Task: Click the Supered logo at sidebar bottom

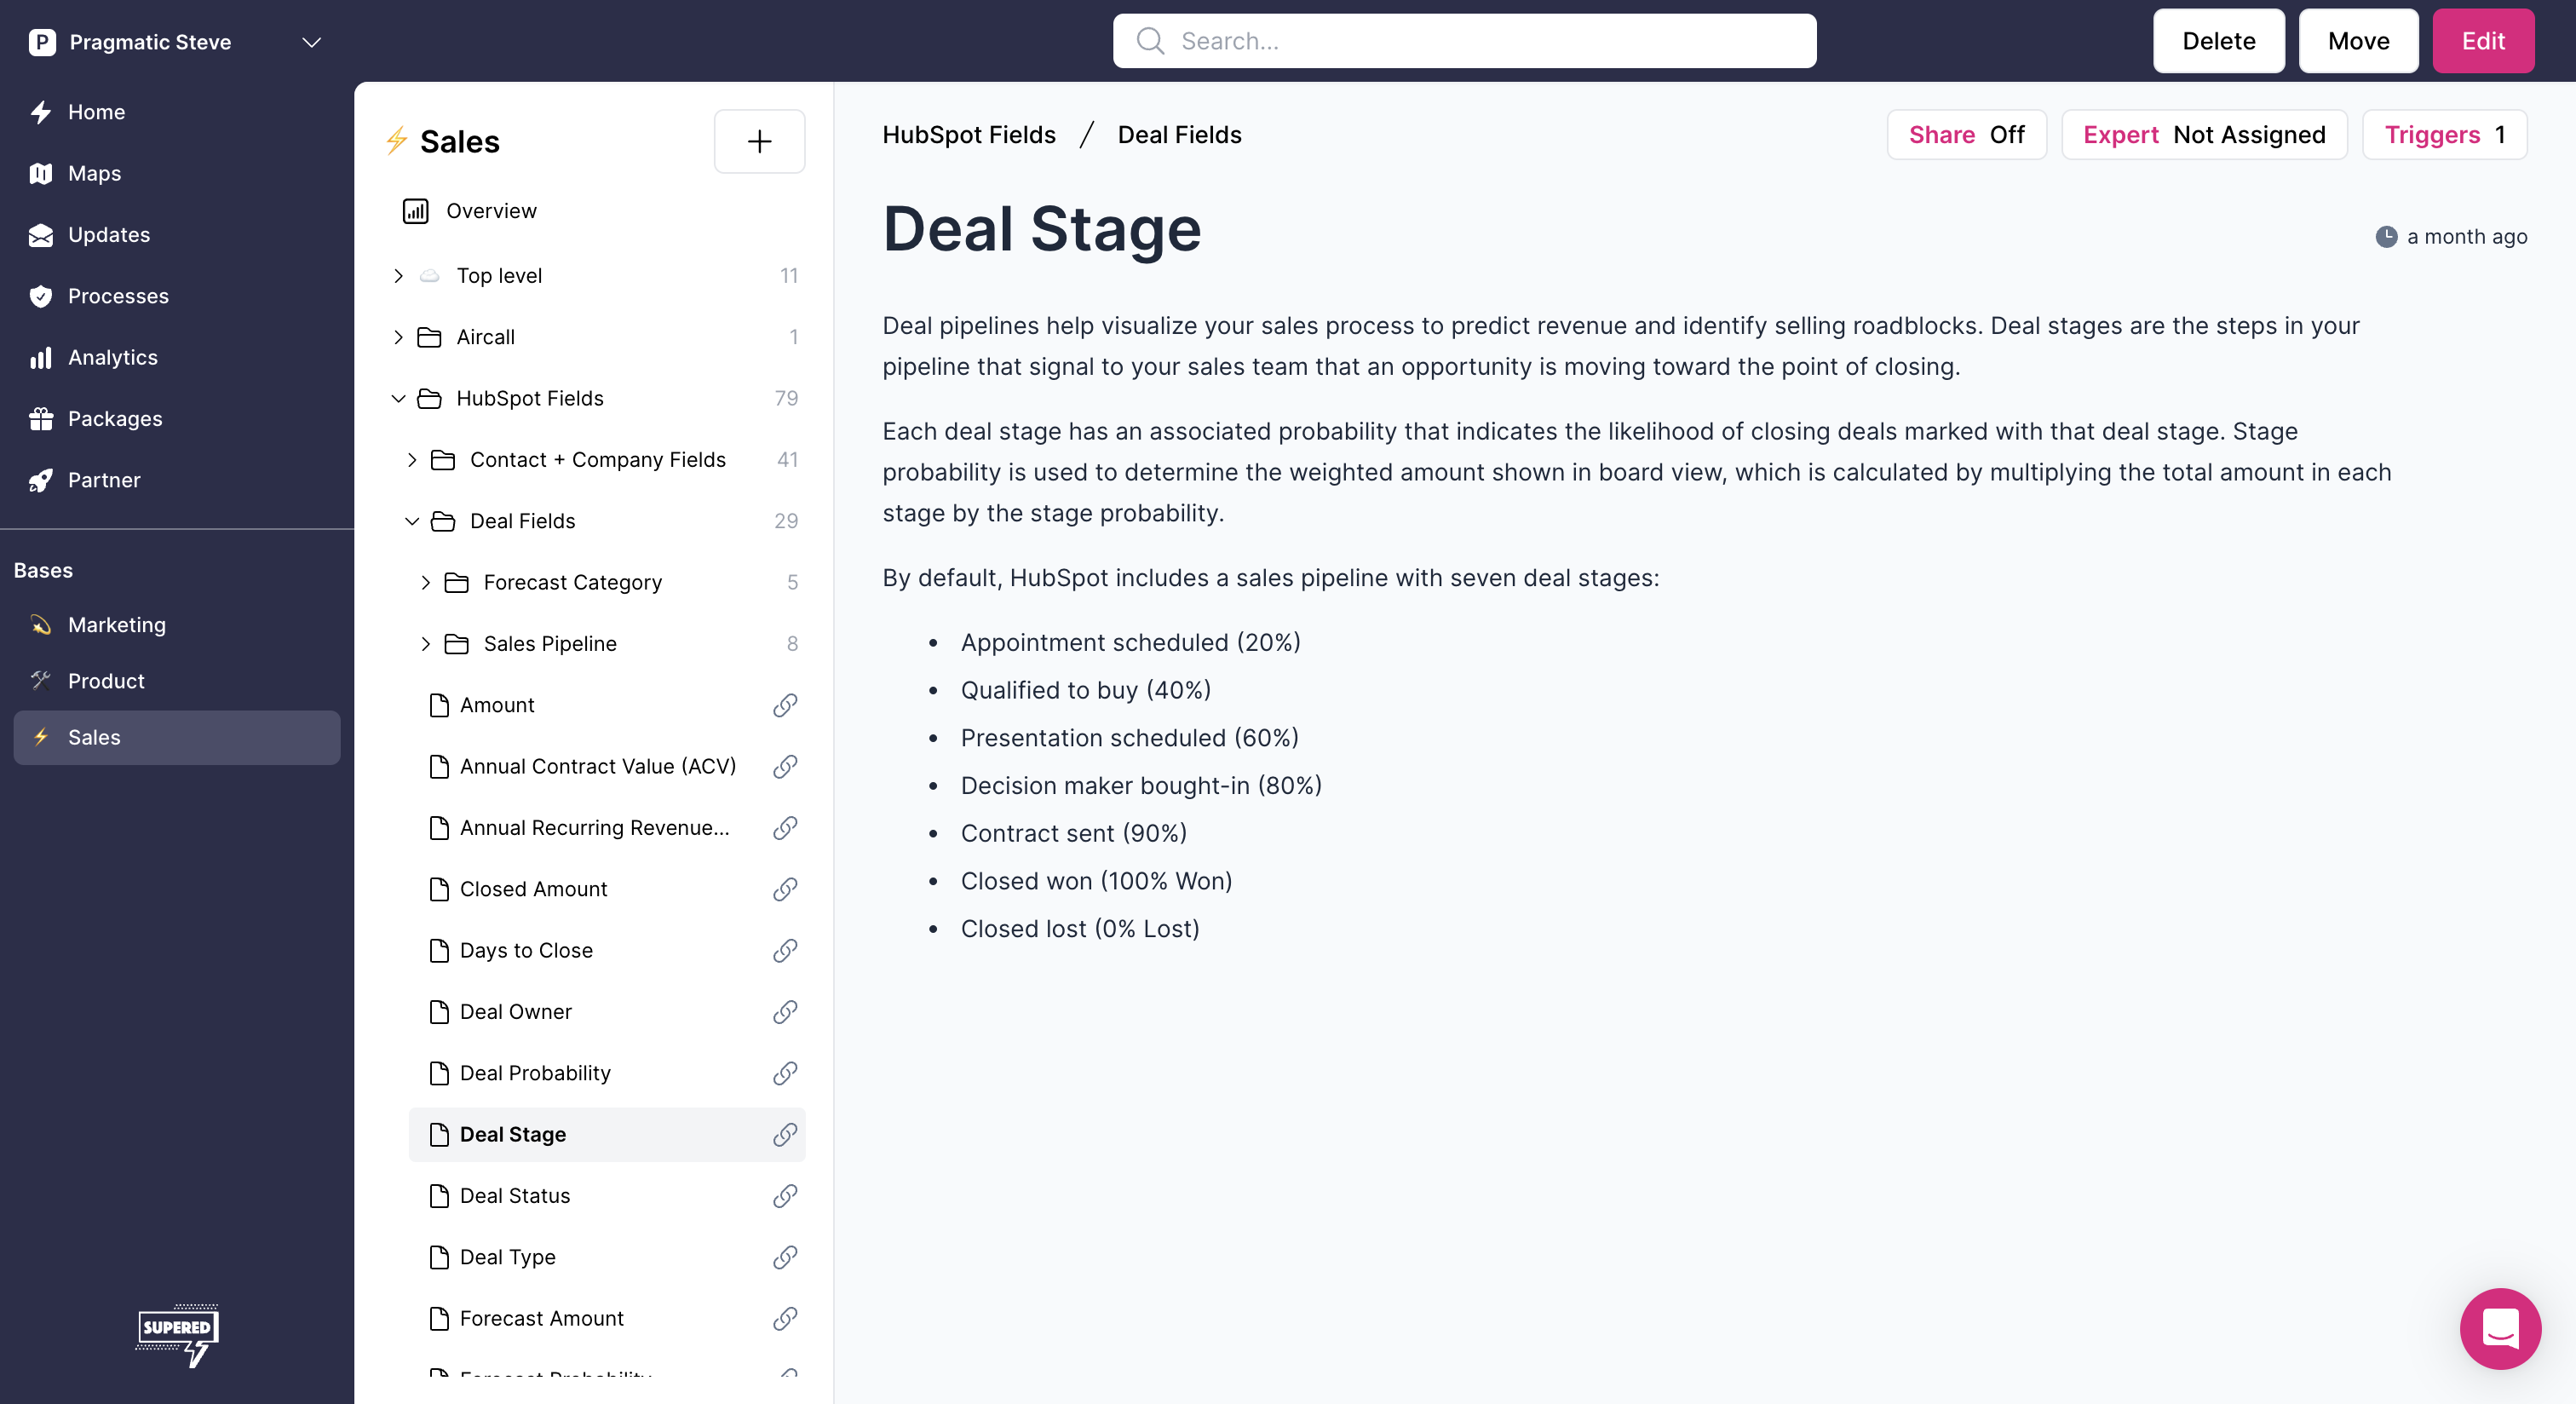Action: [x=177, y=1334]
